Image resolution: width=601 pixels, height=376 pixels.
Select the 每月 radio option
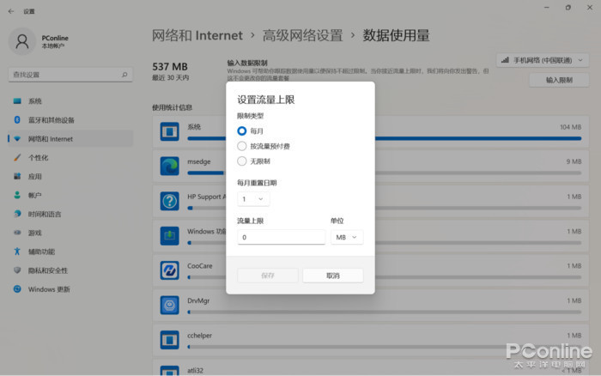[242, 131]
